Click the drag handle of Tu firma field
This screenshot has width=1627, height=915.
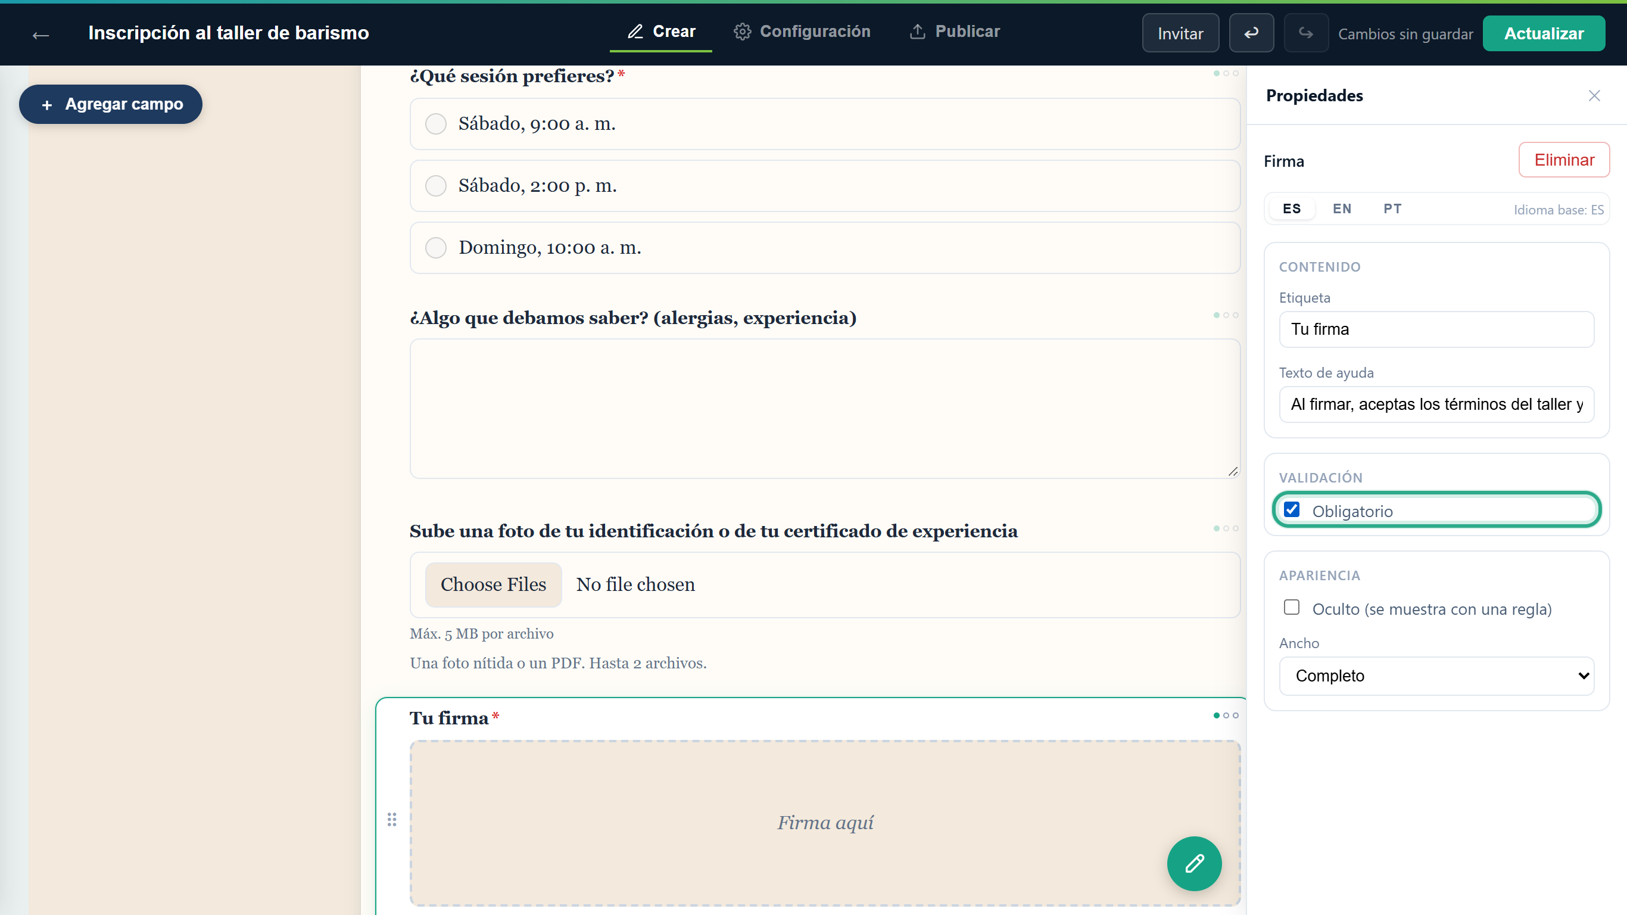coord(392,819)
